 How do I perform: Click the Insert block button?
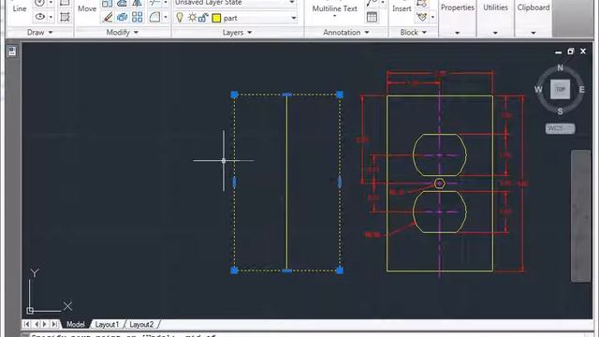[x=402, y=8]
